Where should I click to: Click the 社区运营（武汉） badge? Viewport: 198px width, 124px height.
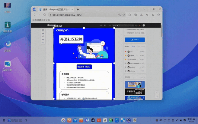pyautogui.click(x=84, y=67)
